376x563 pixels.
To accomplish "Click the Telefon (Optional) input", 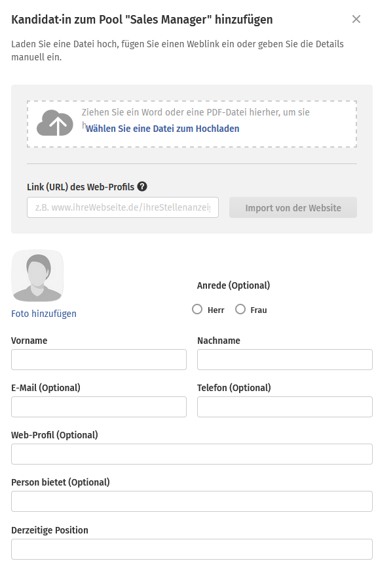I will [x=284, y=407].
